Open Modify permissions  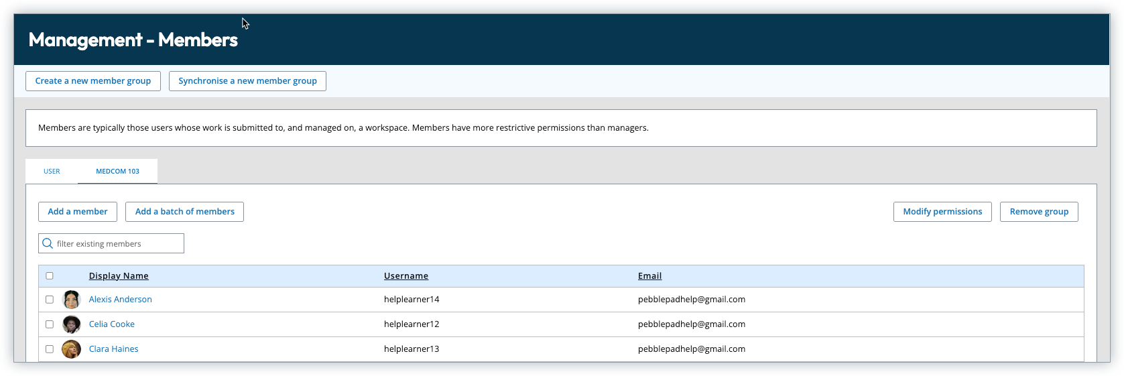pyautogui.click(x=942, y=212)
